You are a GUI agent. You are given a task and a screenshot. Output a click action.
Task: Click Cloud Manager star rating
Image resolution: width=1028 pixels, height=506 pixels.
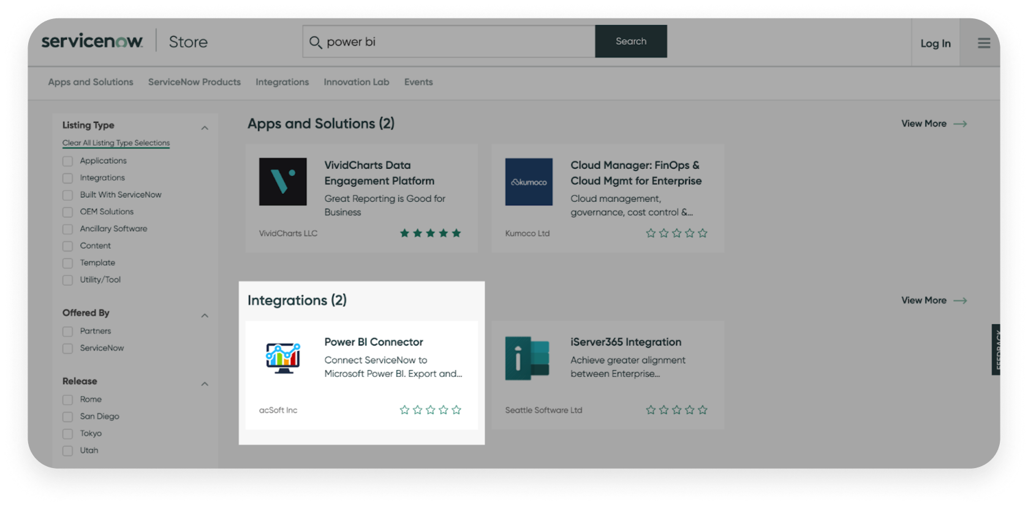676,233
